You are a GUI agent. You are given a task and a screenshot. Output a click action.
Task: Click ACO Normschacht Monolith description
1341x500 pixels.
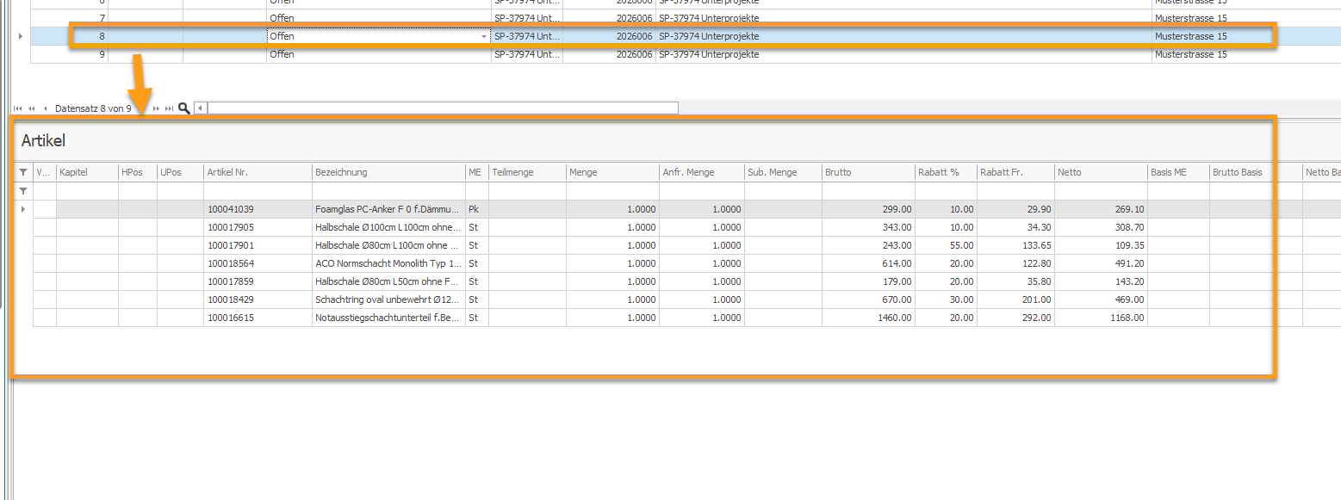pyautogui.click(x=388, y=263)
